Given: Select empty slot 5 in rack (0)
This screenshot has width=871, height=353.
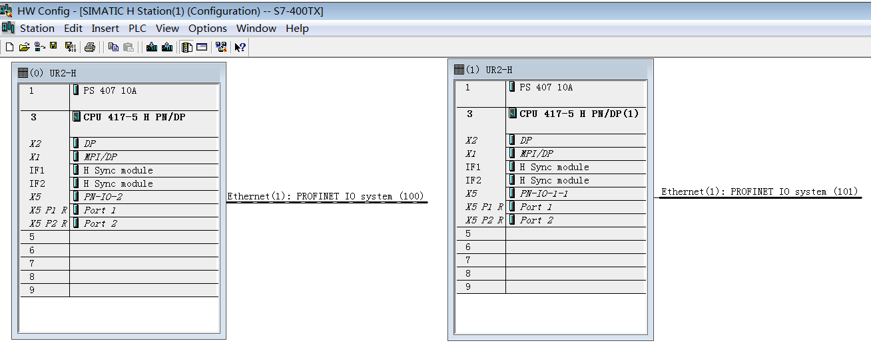Looking at the screenshot, I should (x=119, y=237).
